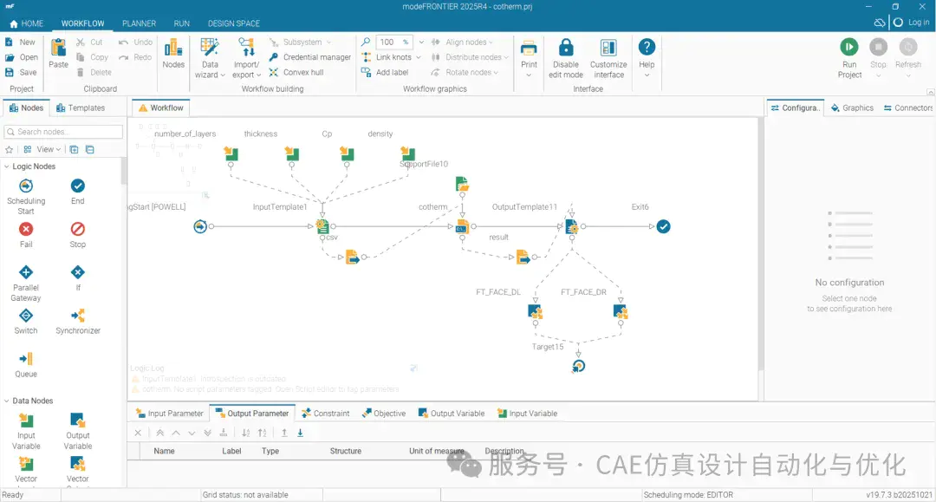Go to the HOME tab
936x502 pixels.
[x=26, y=23]
